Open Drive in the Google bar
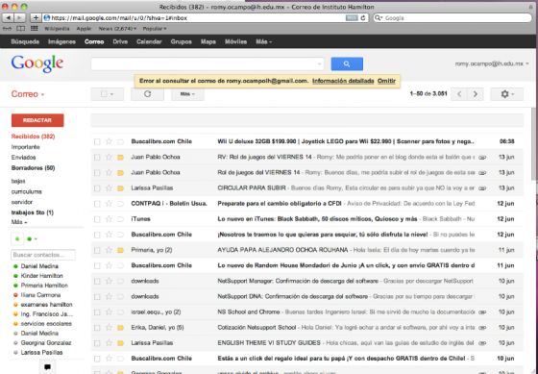 click(x=120, y=42)
